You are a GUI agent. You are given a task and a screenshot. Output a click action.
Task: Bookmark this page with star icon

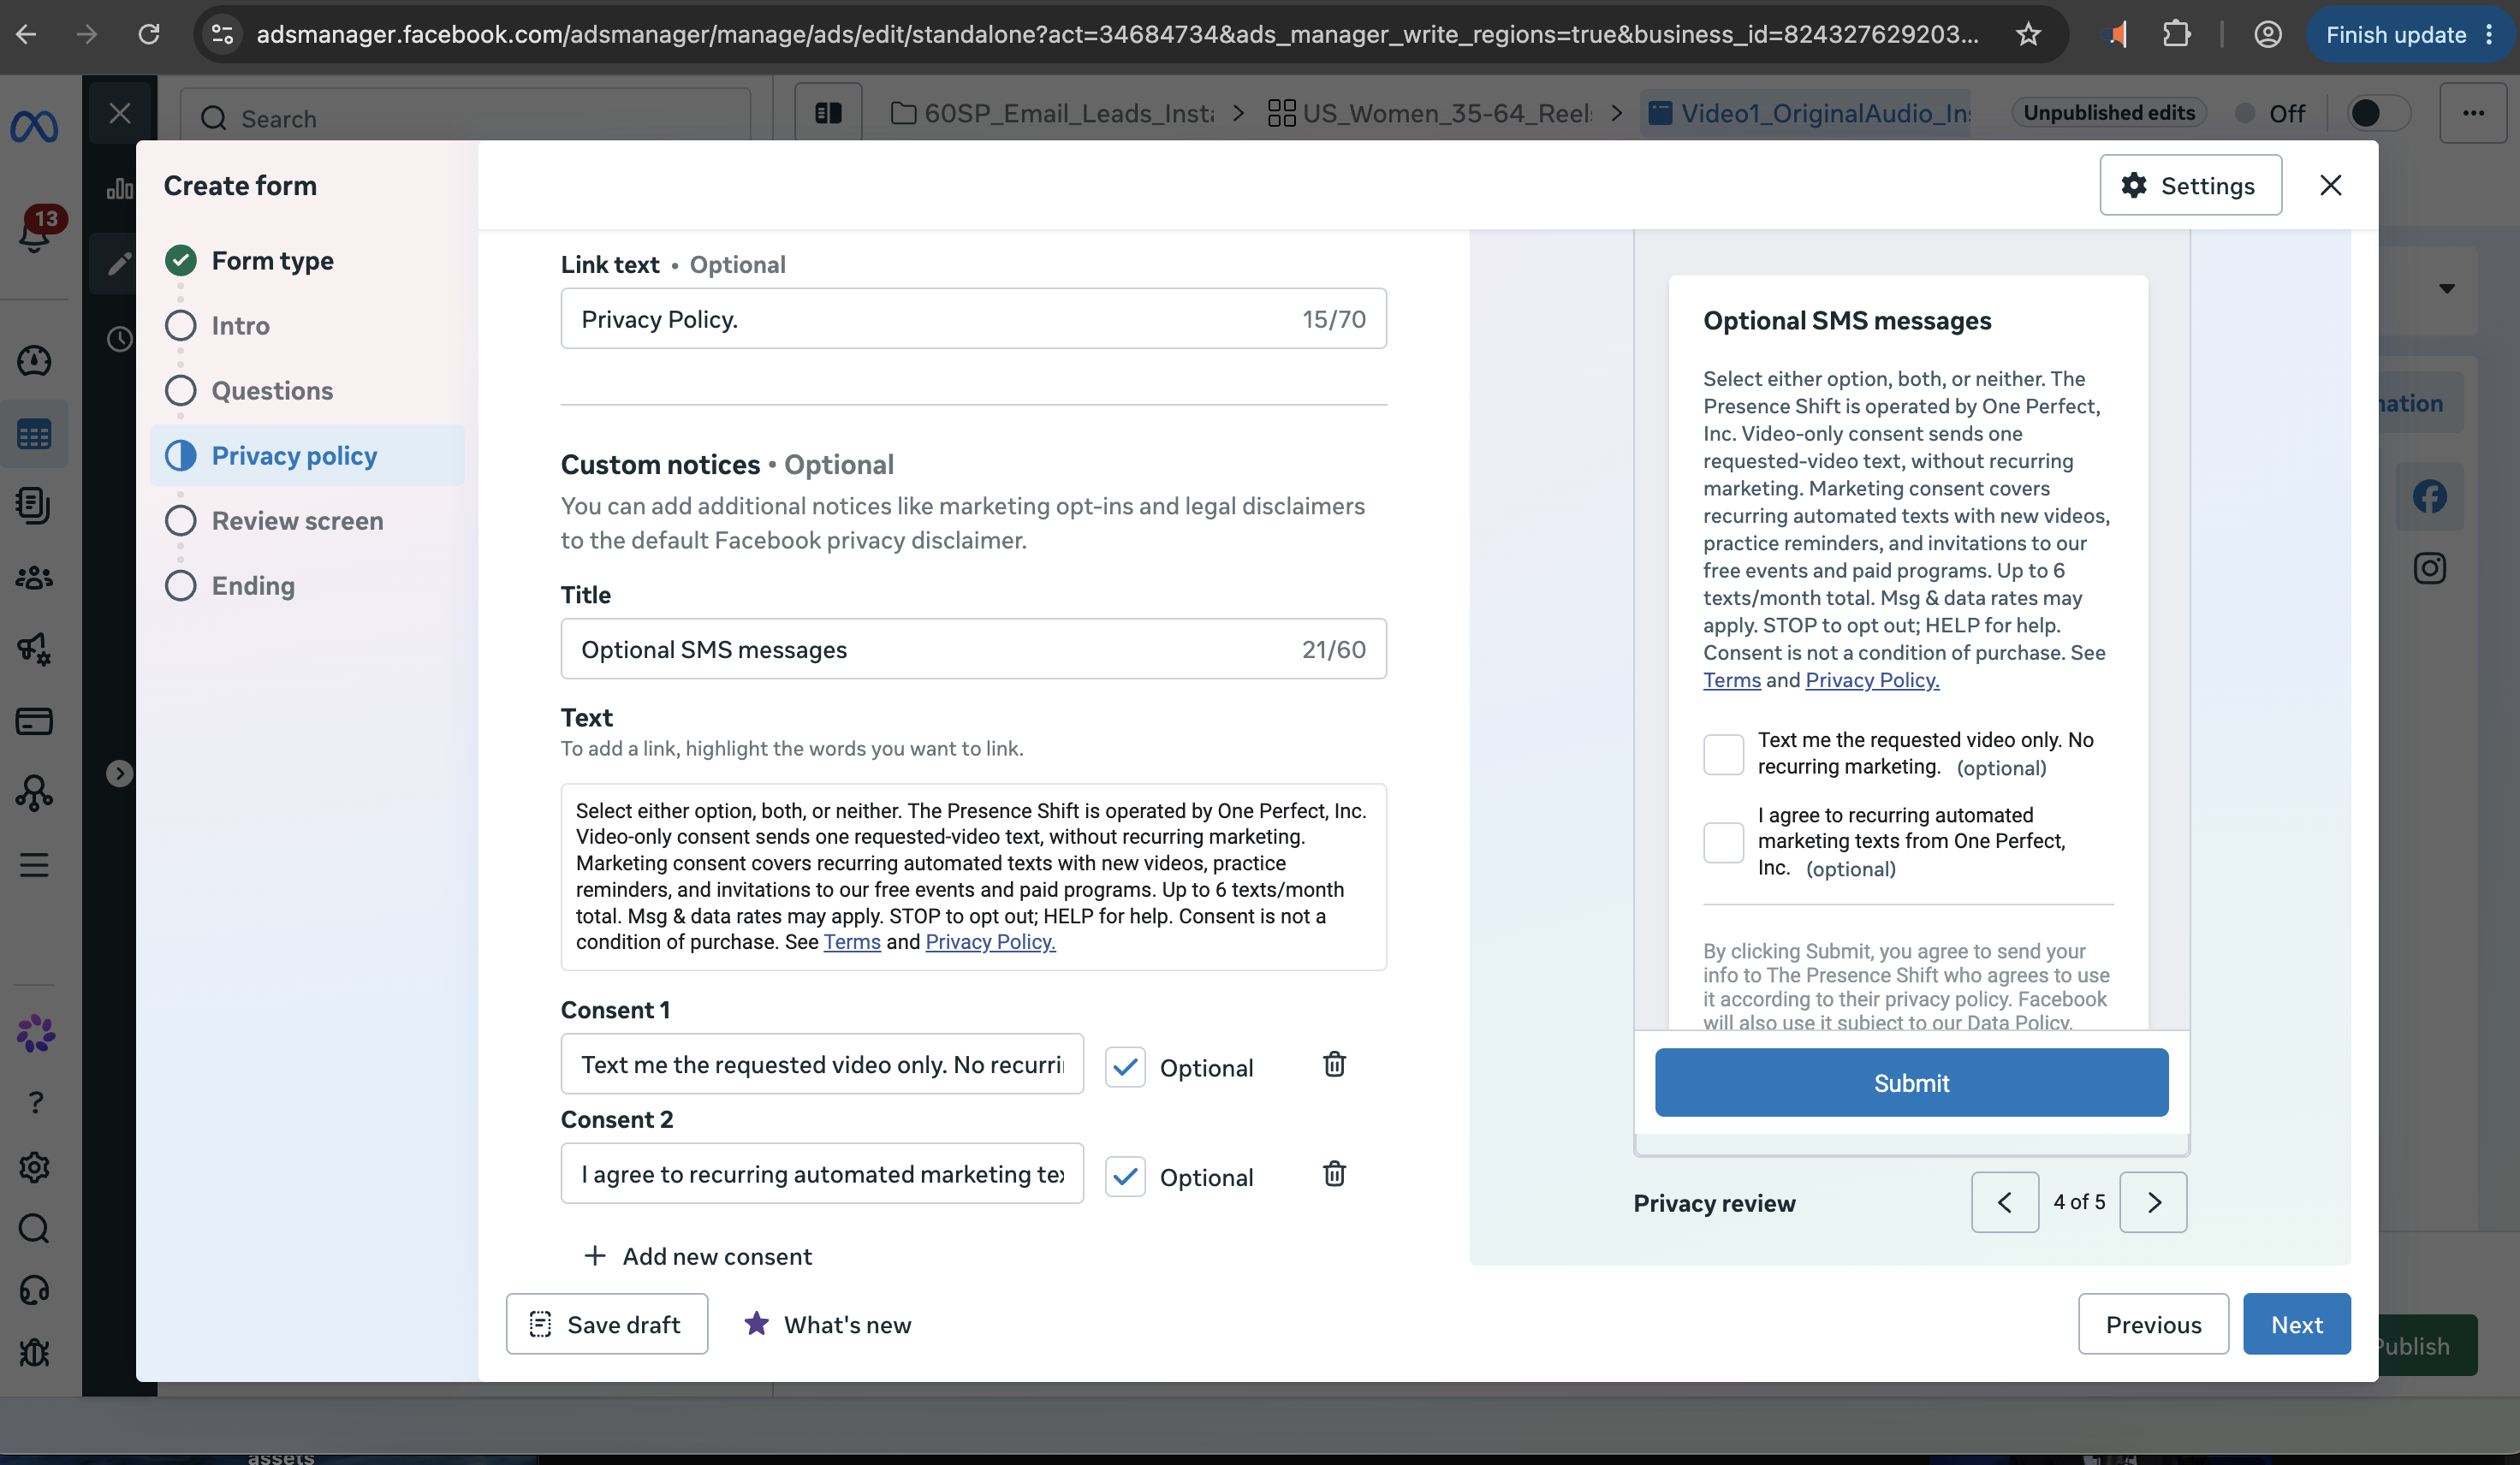pyautogui.click(x=2028, y=35)
